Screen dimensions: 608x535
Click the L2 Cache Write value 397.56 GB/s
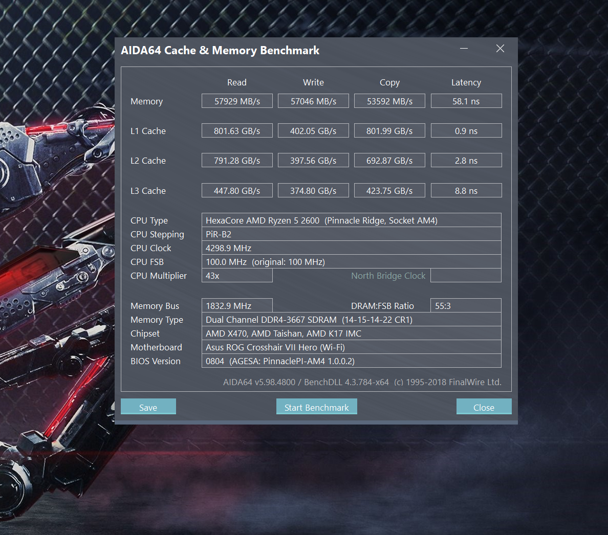click(313, 161)
